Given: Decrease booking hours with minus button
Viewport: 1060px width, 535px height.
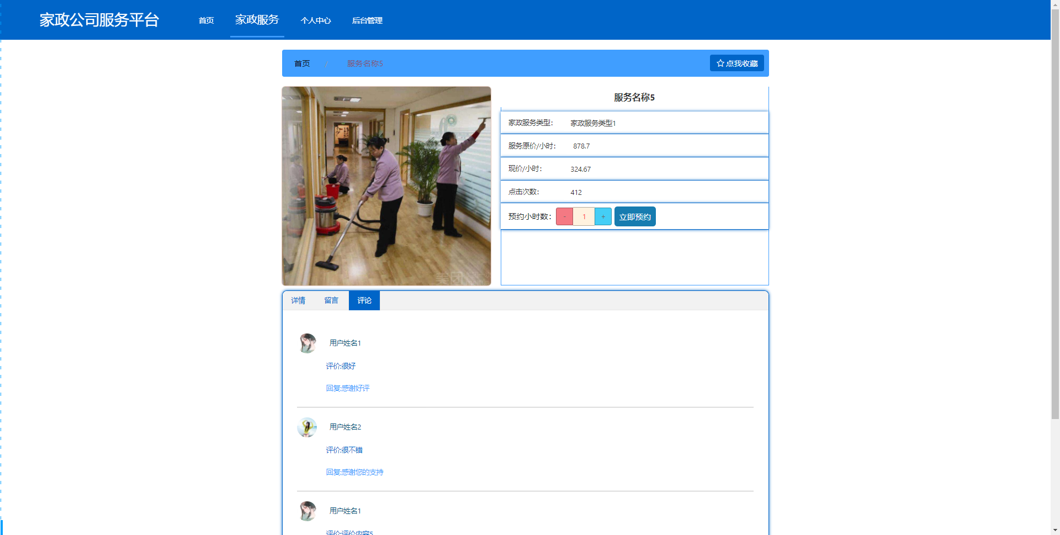Looking at the screenshot, I should pos(564,216).
